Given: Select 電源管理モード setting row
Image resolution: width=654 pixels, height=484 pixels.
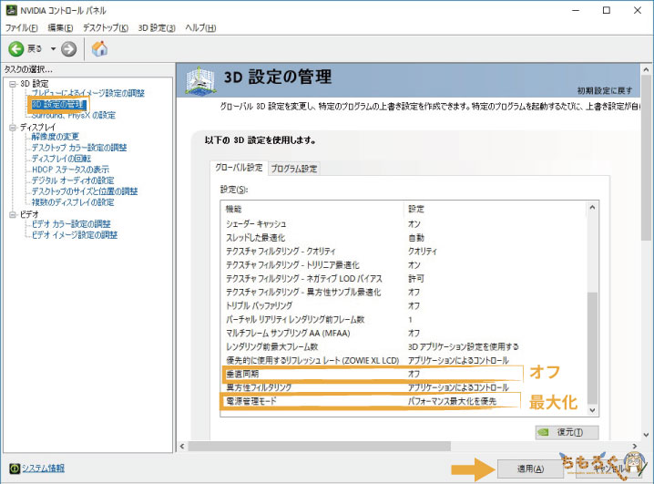Looking at the screenshot, I should click(x=404, y=401).
